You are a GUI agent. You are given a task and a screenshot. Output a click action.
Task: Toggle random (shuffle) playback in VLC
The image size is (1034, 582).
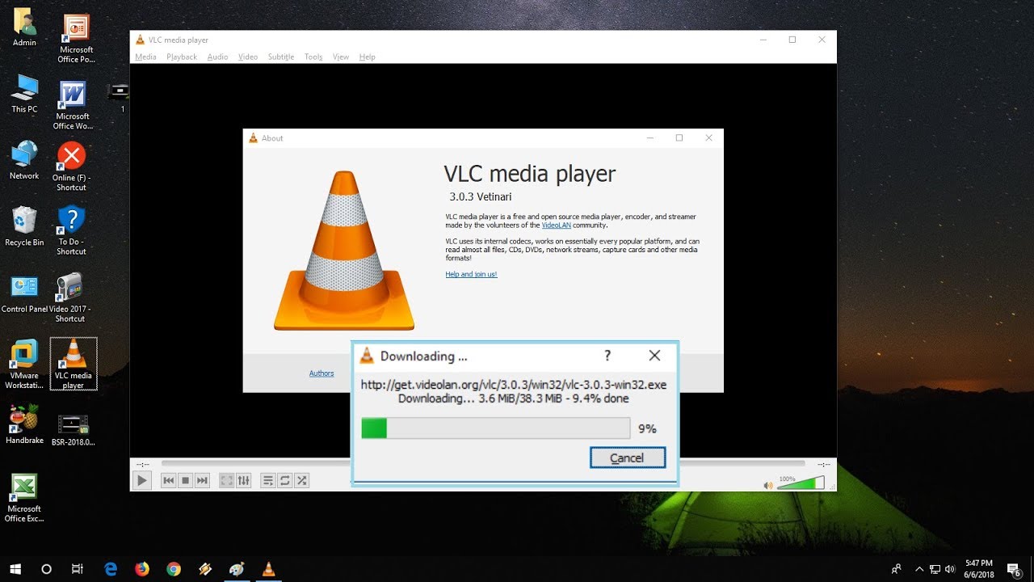pos(301,480)
